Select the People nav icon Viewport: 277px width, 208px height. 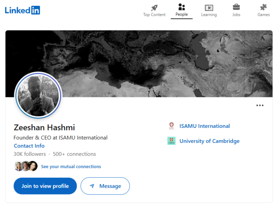click(182, 7)
